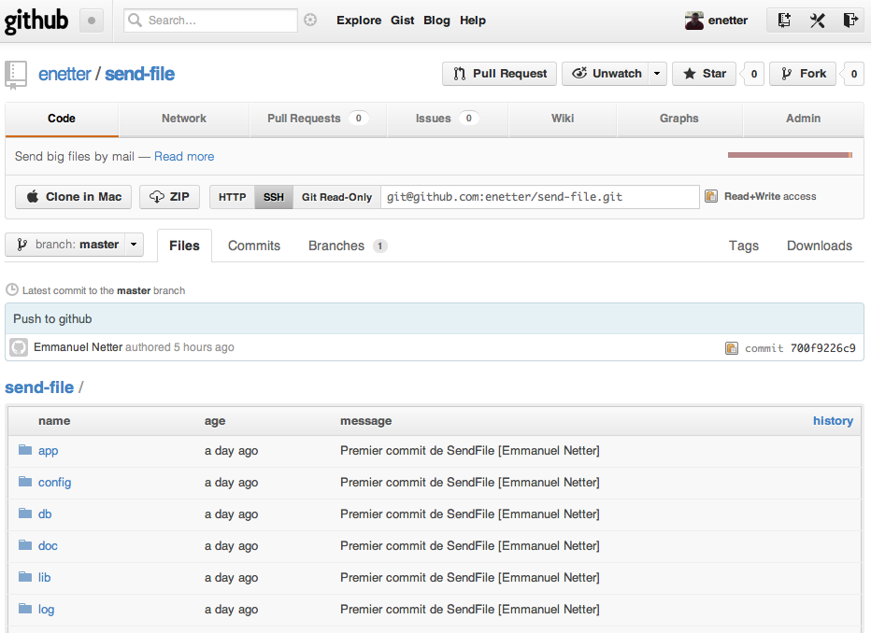Expand the Unwatch dropdown arrow
The image size is (871, 633).
pos(657,74)
